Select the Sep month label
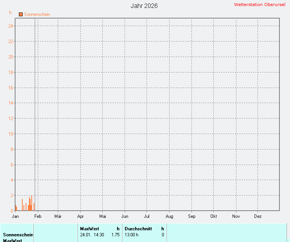 (192, 216)
